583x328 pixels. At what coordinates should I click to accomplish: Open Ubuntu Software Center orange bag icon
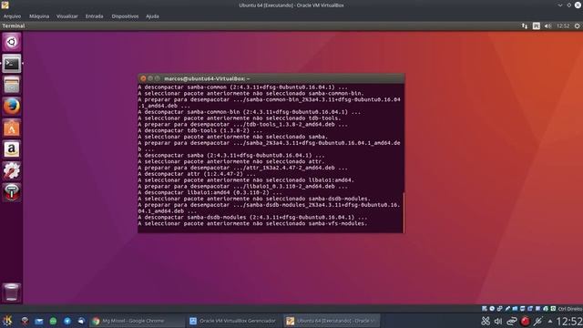pyautogui.click(x=12, y=128)
